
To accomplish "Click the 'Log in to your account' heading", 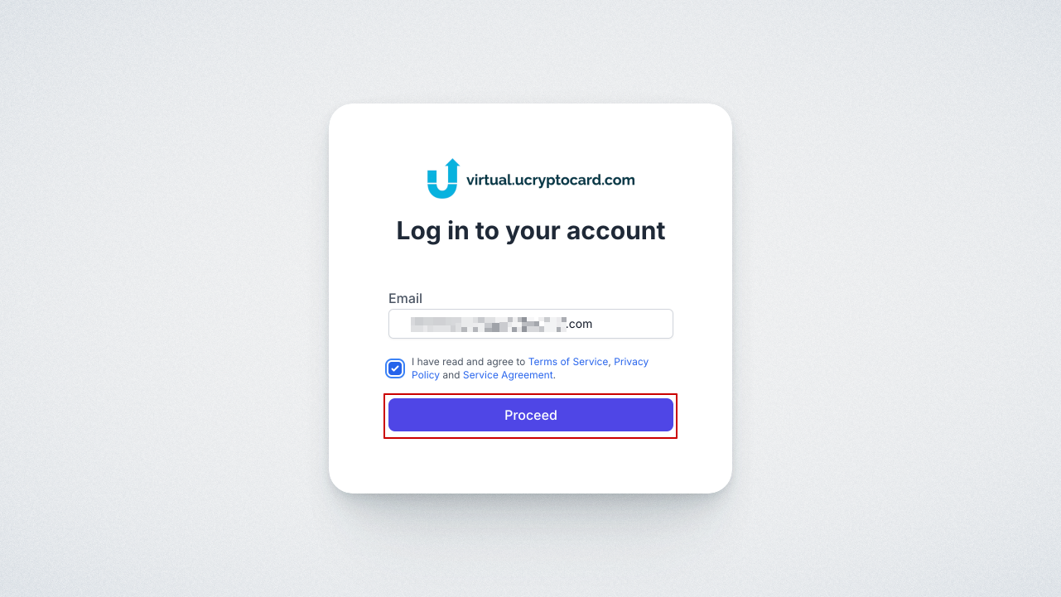I will point(531,230).
